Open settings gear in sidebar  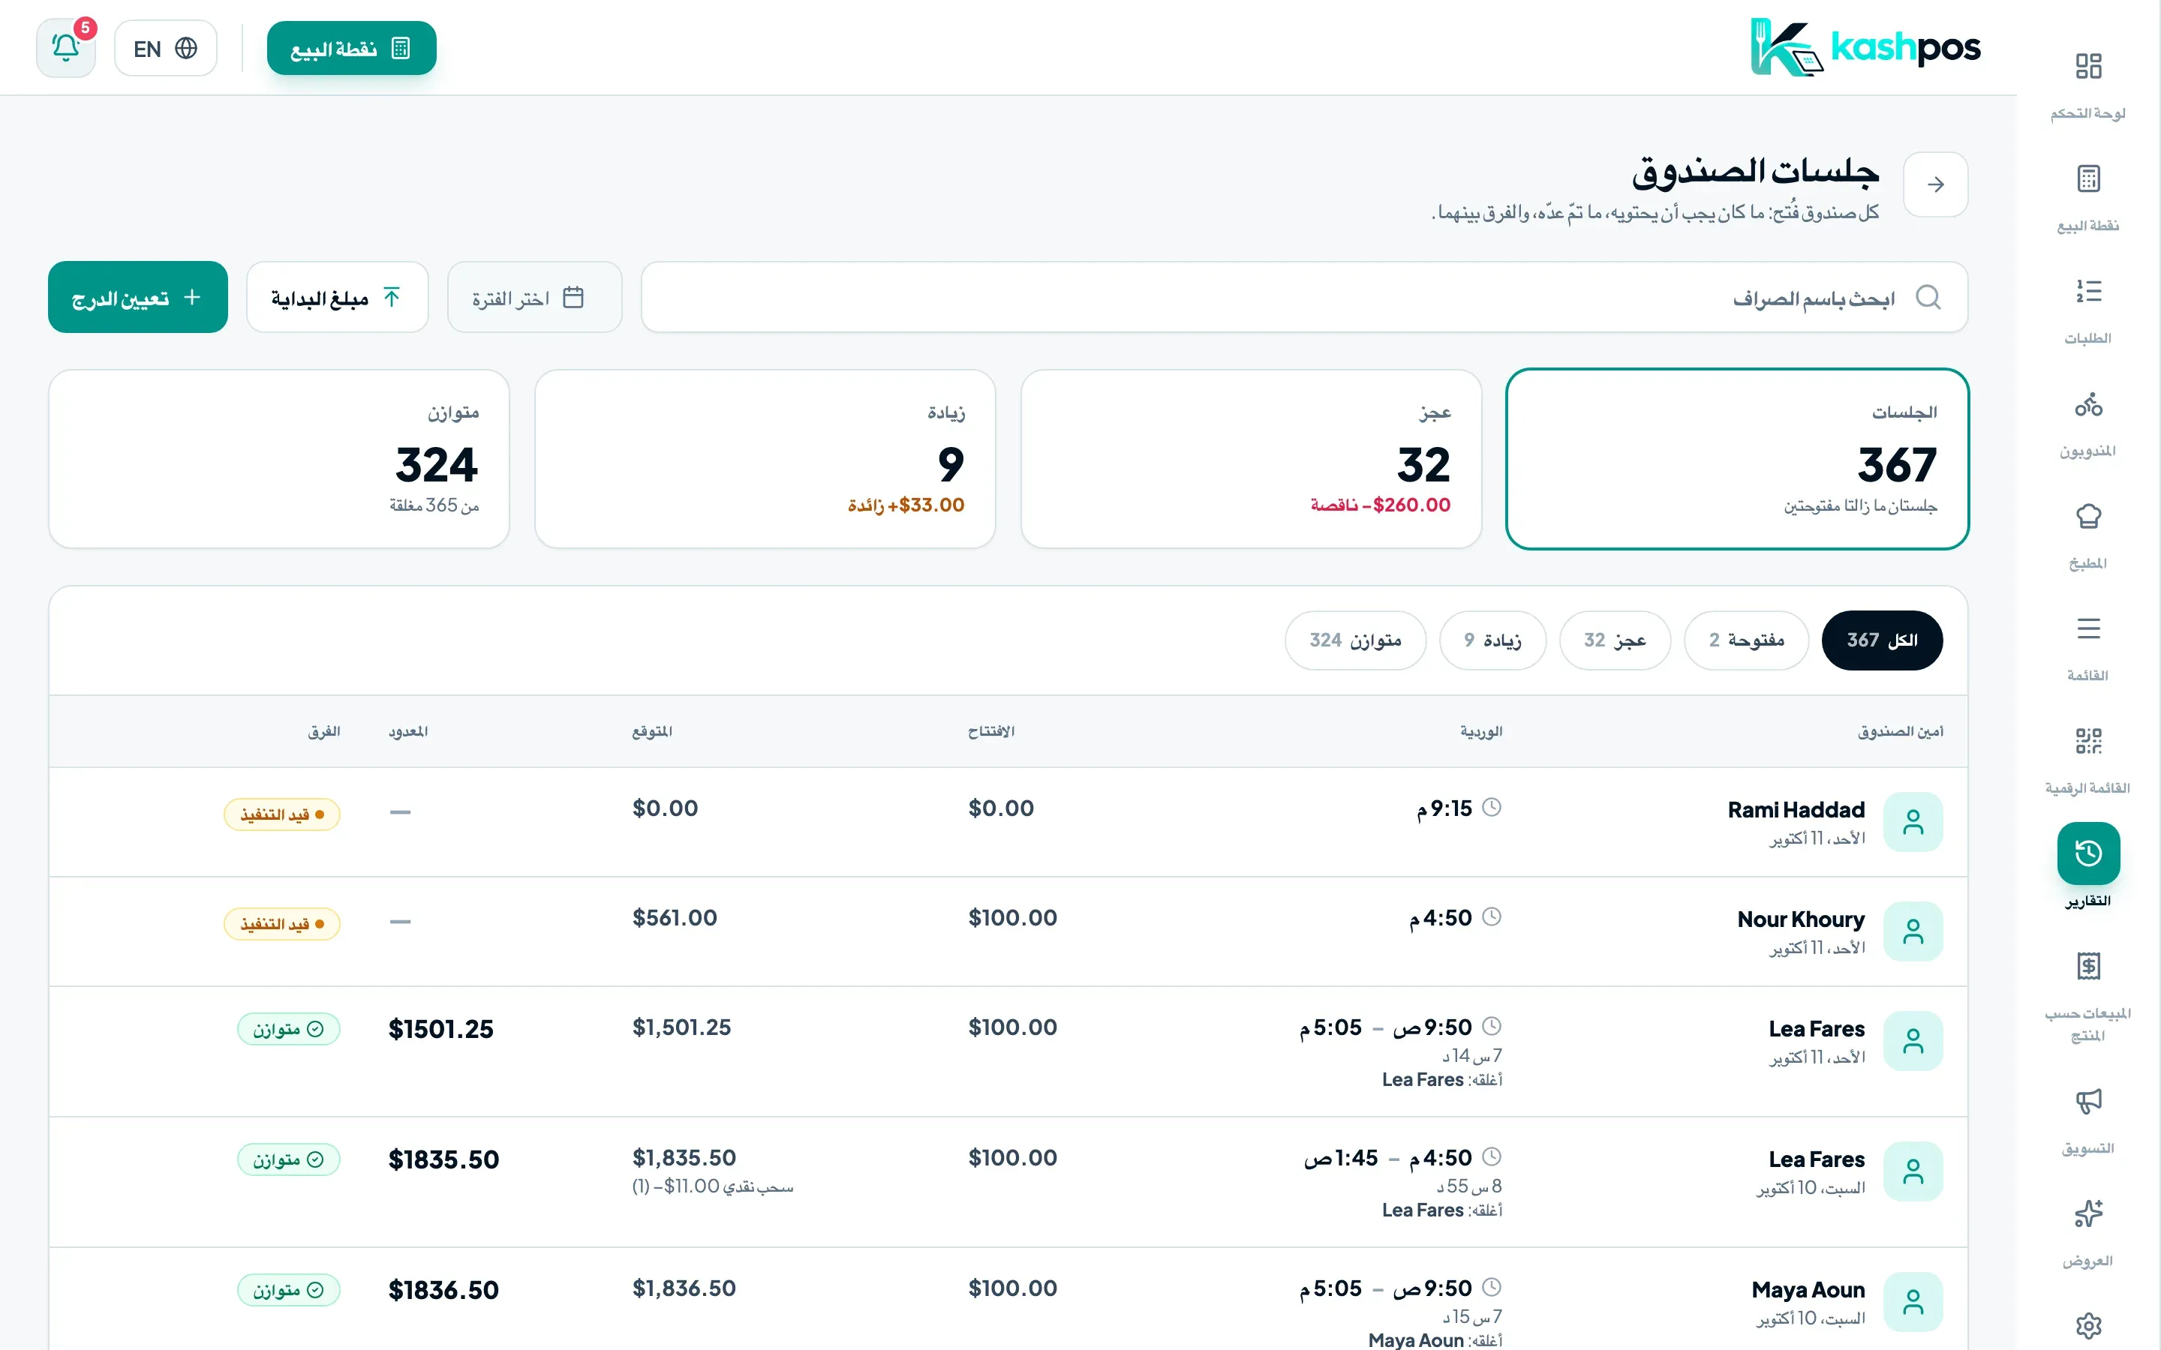(x=2087, y=1326)
